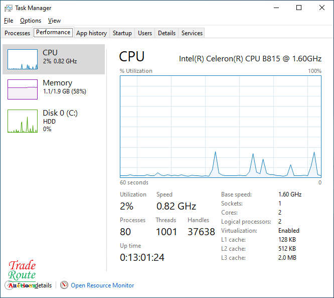The image size is (334, 298).
Task: Switch to the Services tab
Action: pos(192,33)
